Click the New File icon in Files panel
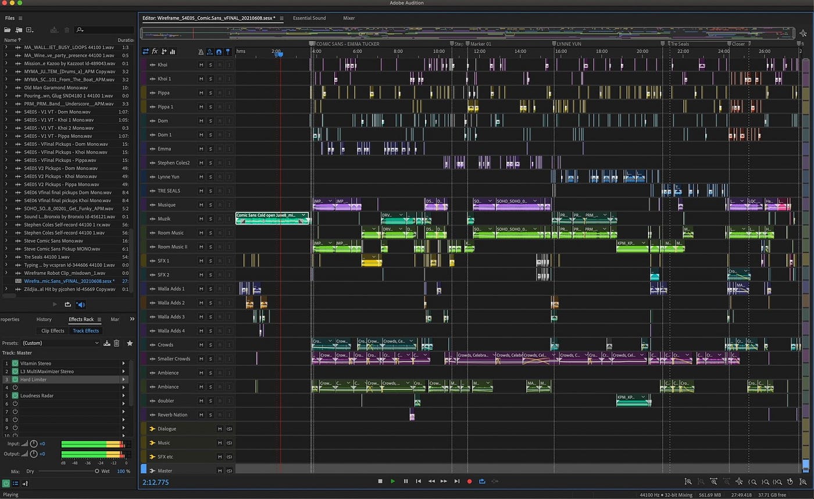Image resolution: width=814 pixels, height=499 pixels. [29, 30]
